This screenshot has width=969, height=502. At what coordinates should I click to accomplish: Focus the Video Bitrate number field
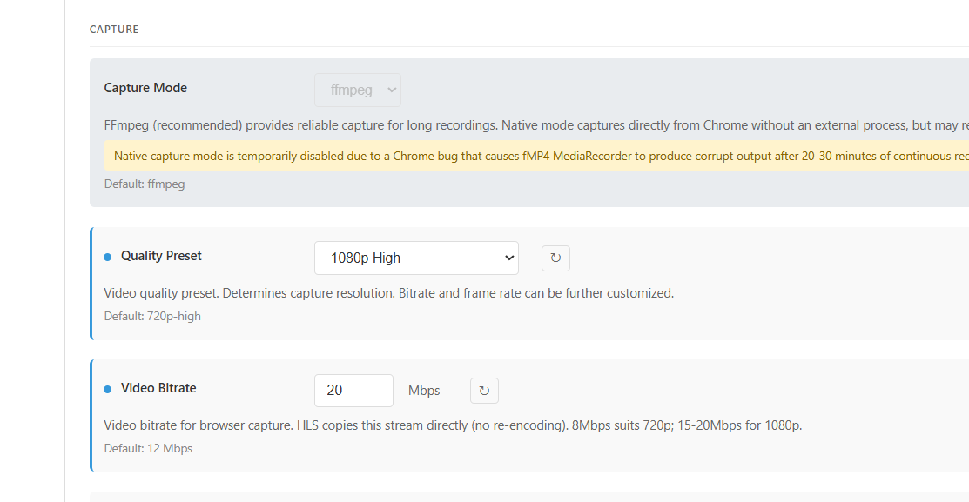tap(353, 391)
